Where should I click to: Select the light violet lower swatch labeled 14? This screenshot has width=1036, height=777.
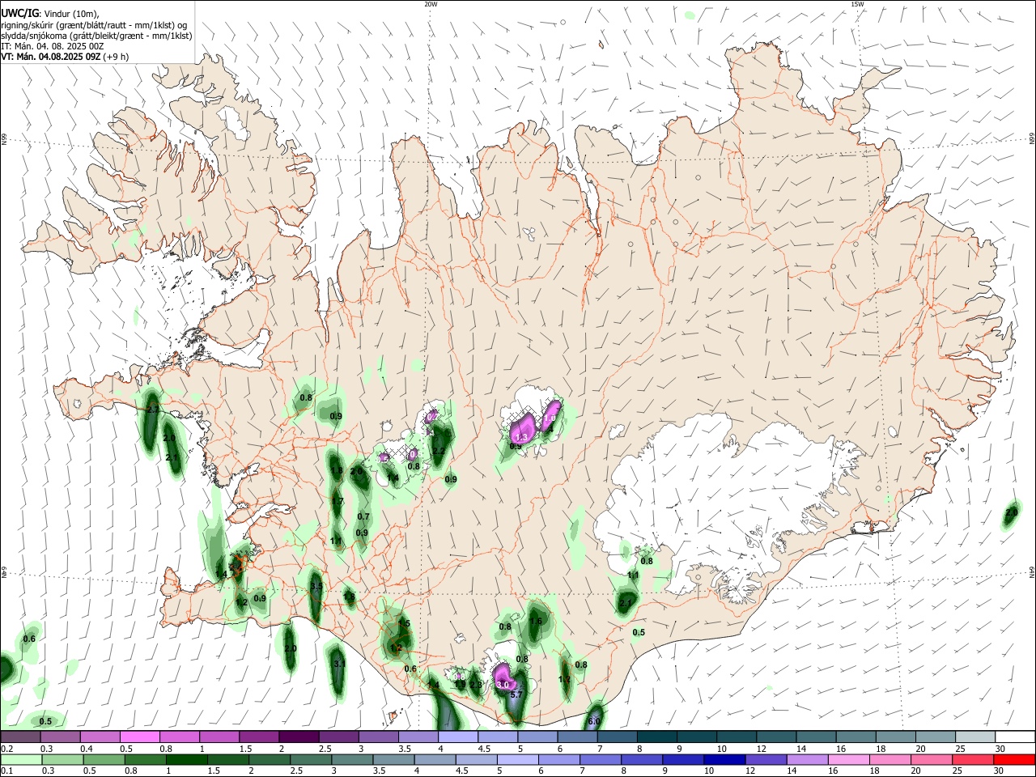[x=807, y=759]
